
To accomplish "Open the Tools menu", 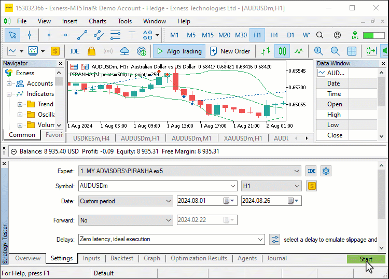I will [x=124, y=21].
